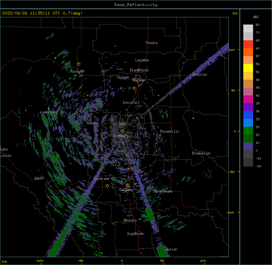The width and height of the screenshot is (272, 265).
Task: Select the pink-mauve 42-45 dBZ legend swatch
Action: coord(248,92)
